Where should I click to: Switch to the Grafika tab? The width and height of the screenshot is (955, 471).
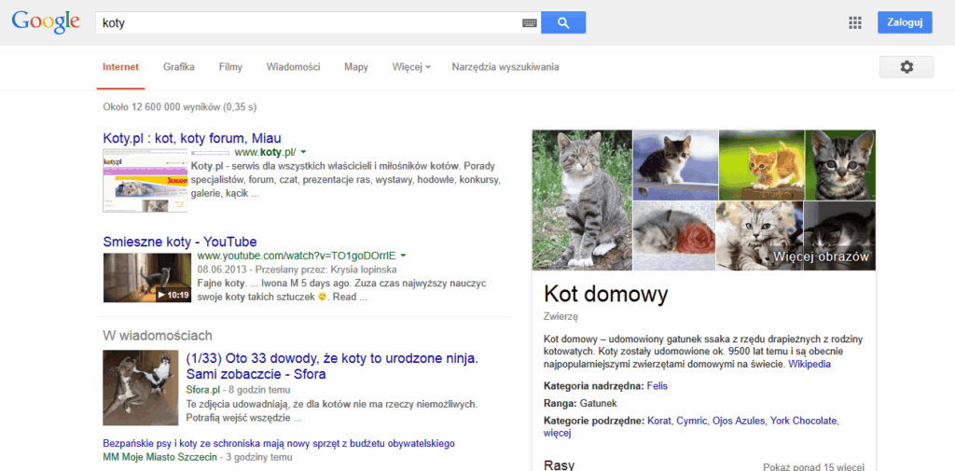[x=179, y=67]
